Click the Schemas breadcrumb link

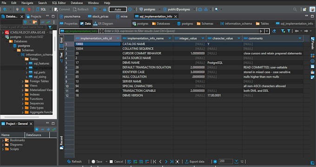[x=205, y=24]
